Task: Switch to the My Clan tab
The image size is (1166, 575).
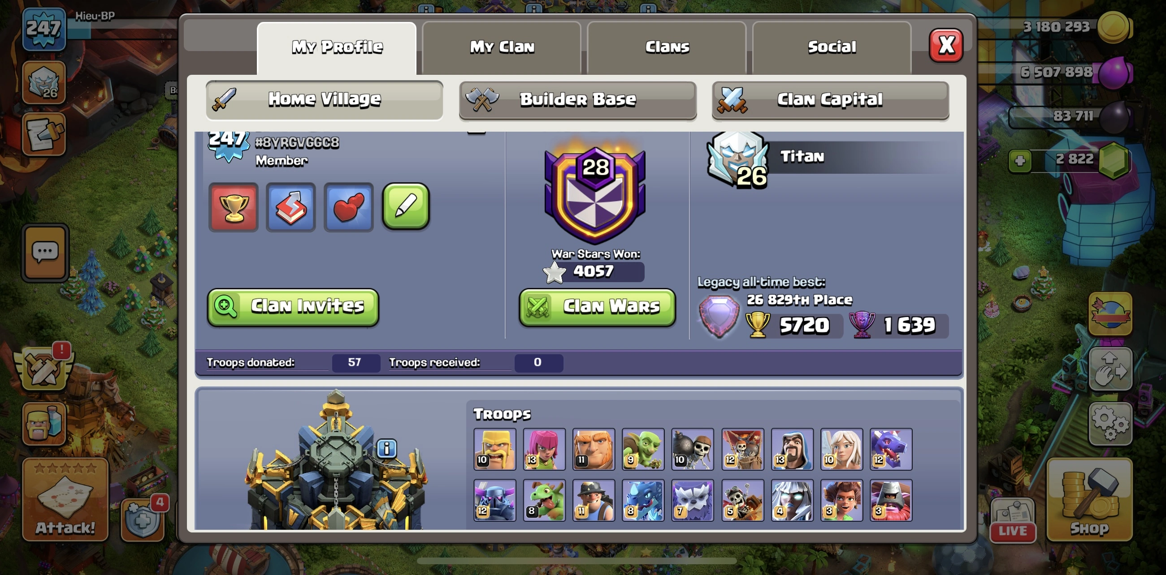Action: (x=502, y=47)
